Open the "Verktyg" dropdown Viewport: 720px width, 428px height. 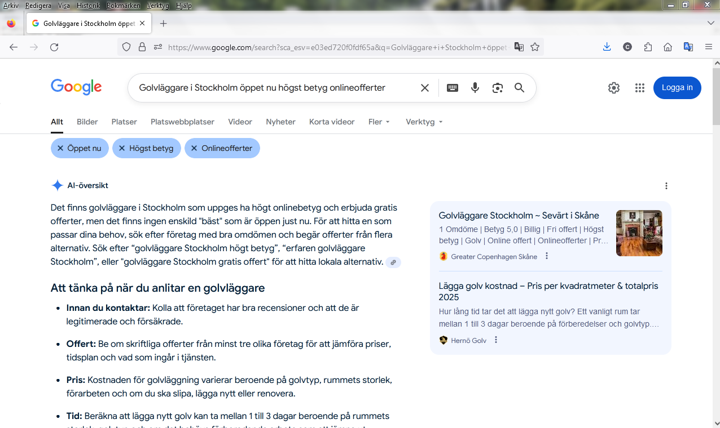pyautogui.click(x=424, y=122)
